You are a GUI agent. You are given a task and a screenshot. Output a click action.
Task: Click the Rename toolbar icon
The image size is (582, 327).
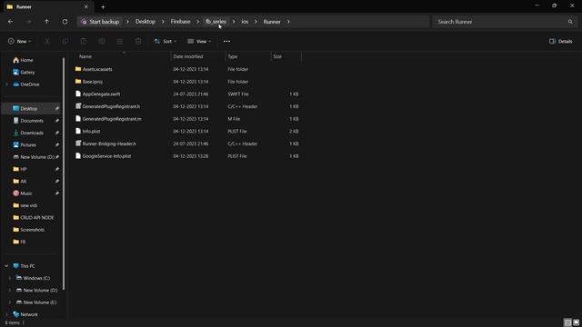(102, 41)
